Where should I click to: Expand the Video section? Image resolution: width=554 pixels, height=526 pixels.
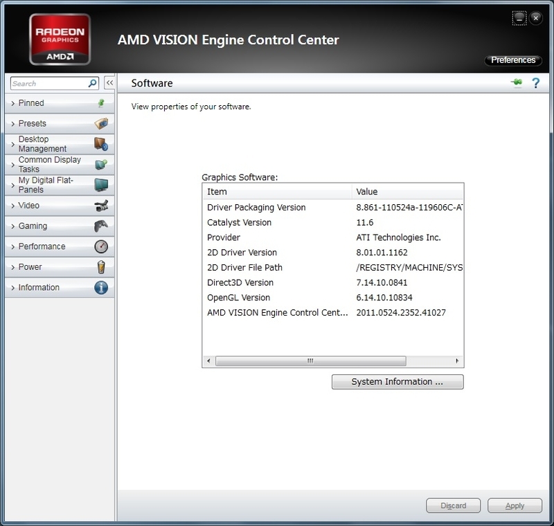60,206
